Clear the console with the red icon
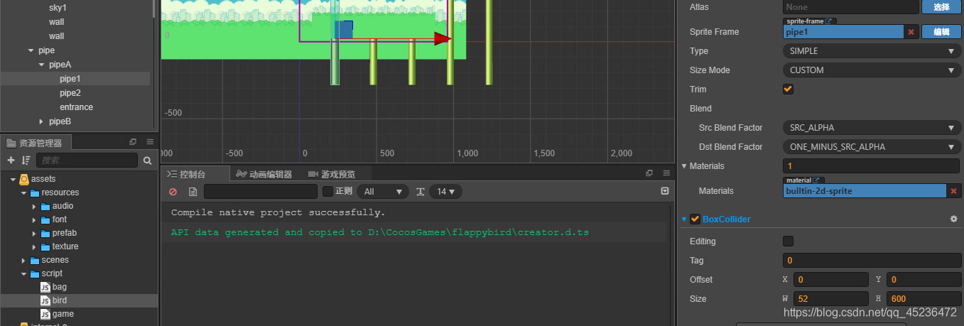 [x=173, y=192]
